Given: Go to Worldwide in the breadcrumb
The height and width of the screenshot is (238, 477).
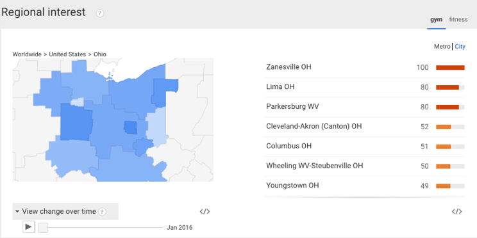Looking at the screenshot, I should point(27,54).
